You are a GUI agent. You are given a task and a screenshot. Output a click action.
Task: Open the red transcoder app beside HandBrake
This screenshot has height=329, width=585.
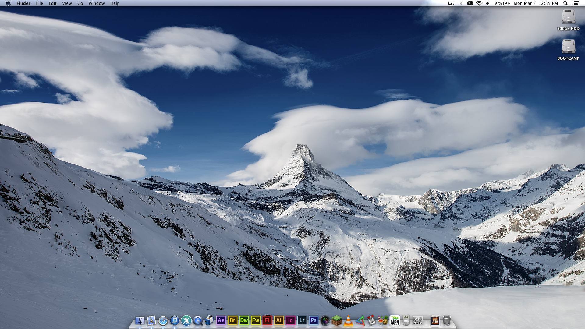tap(371, 320)
